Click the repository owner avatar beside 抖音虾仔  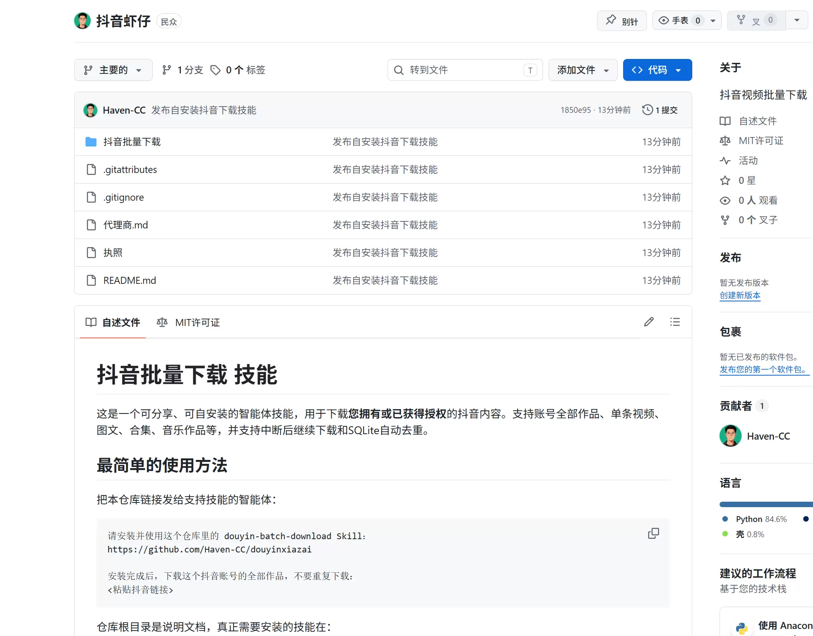[82, 21]
